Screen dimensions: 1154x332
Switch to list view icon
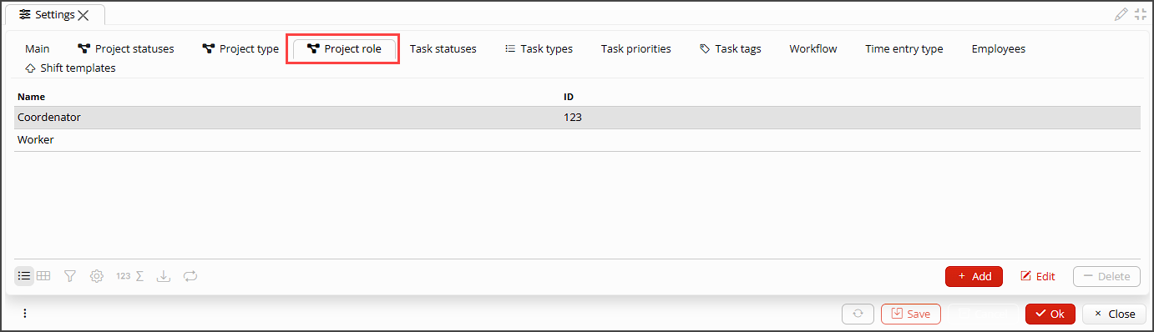[x=24, y=276]
